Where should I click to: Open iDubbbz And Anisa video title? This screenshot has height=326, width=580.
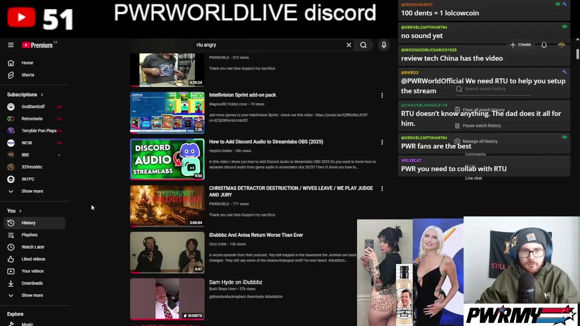point(256,235)
